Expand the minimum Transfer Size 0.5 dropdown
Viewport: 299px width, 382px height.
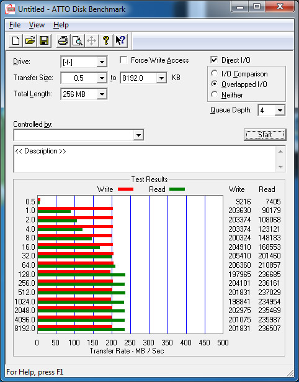(x=102, y=78)
